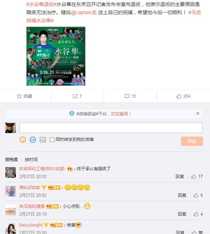Like the comment with 17 likes
This screenshot has width=210, height=234.
pyautogui.click(x=194, y=177)
